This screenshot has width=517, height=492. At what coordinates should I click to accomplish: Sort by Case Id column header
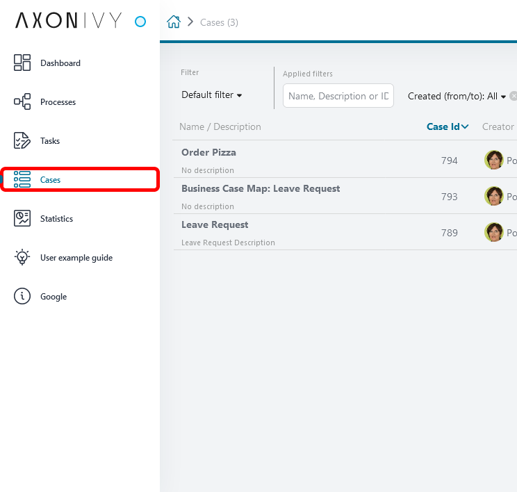pyautogui.click(x=447, y=126)
